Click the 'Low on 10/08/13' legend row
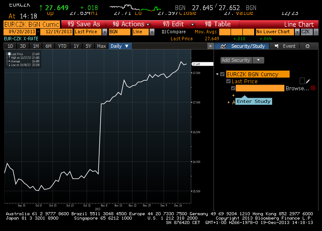 [x=23, y=65]
